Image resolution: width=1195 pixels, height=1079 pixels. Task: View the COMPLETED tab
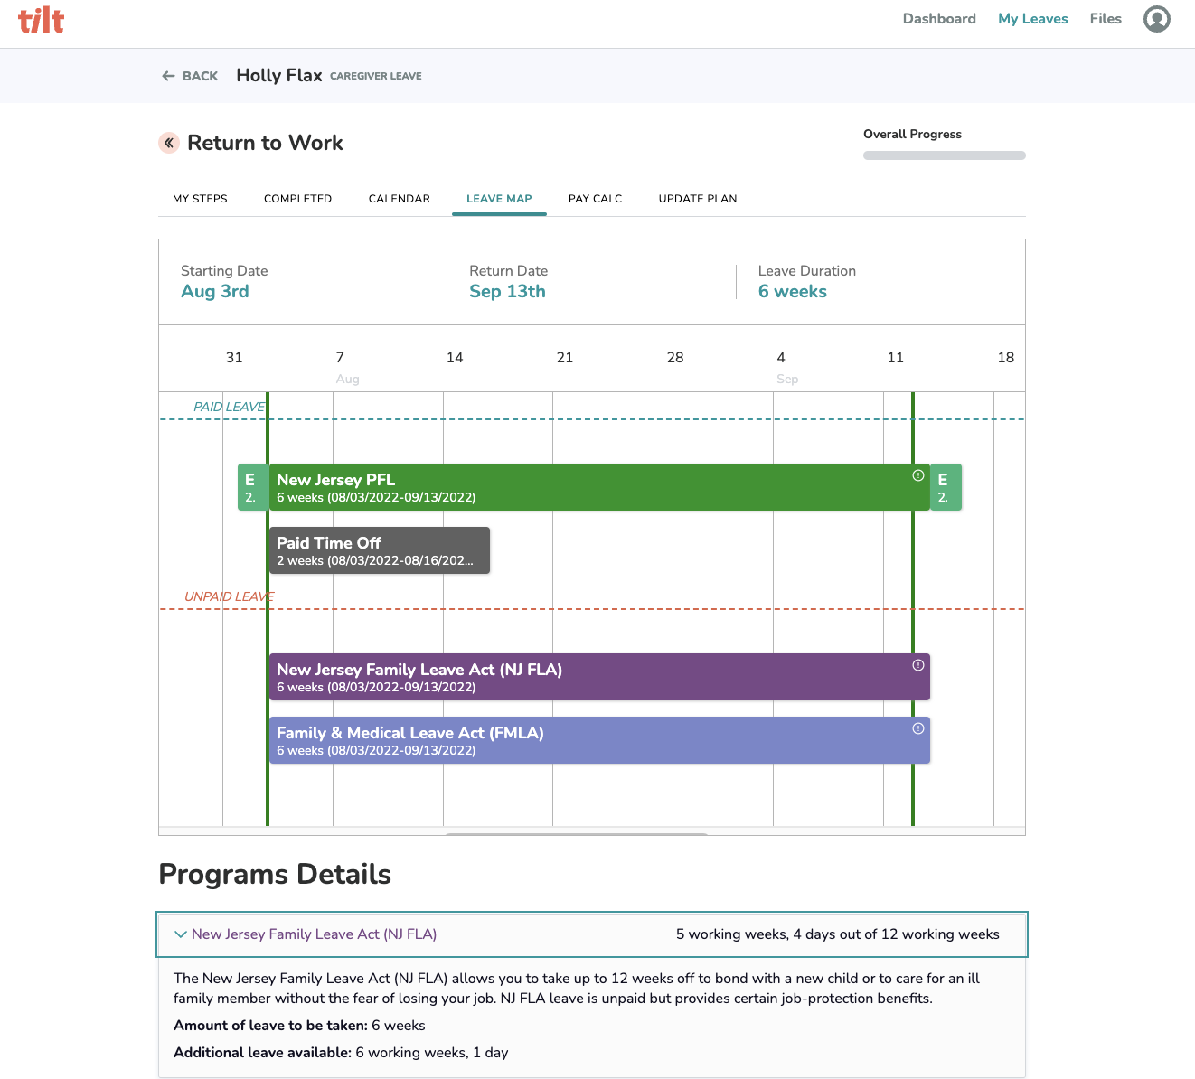tap(297, 198)
